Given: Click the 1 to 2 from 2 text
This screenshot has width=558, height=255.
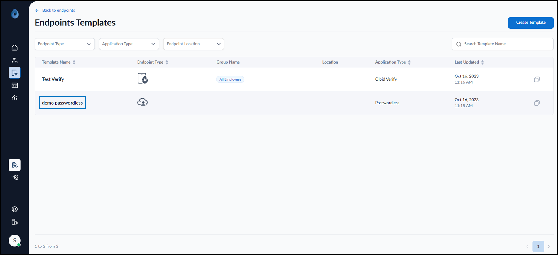Looking at the screenshot, I should [46, 246].
